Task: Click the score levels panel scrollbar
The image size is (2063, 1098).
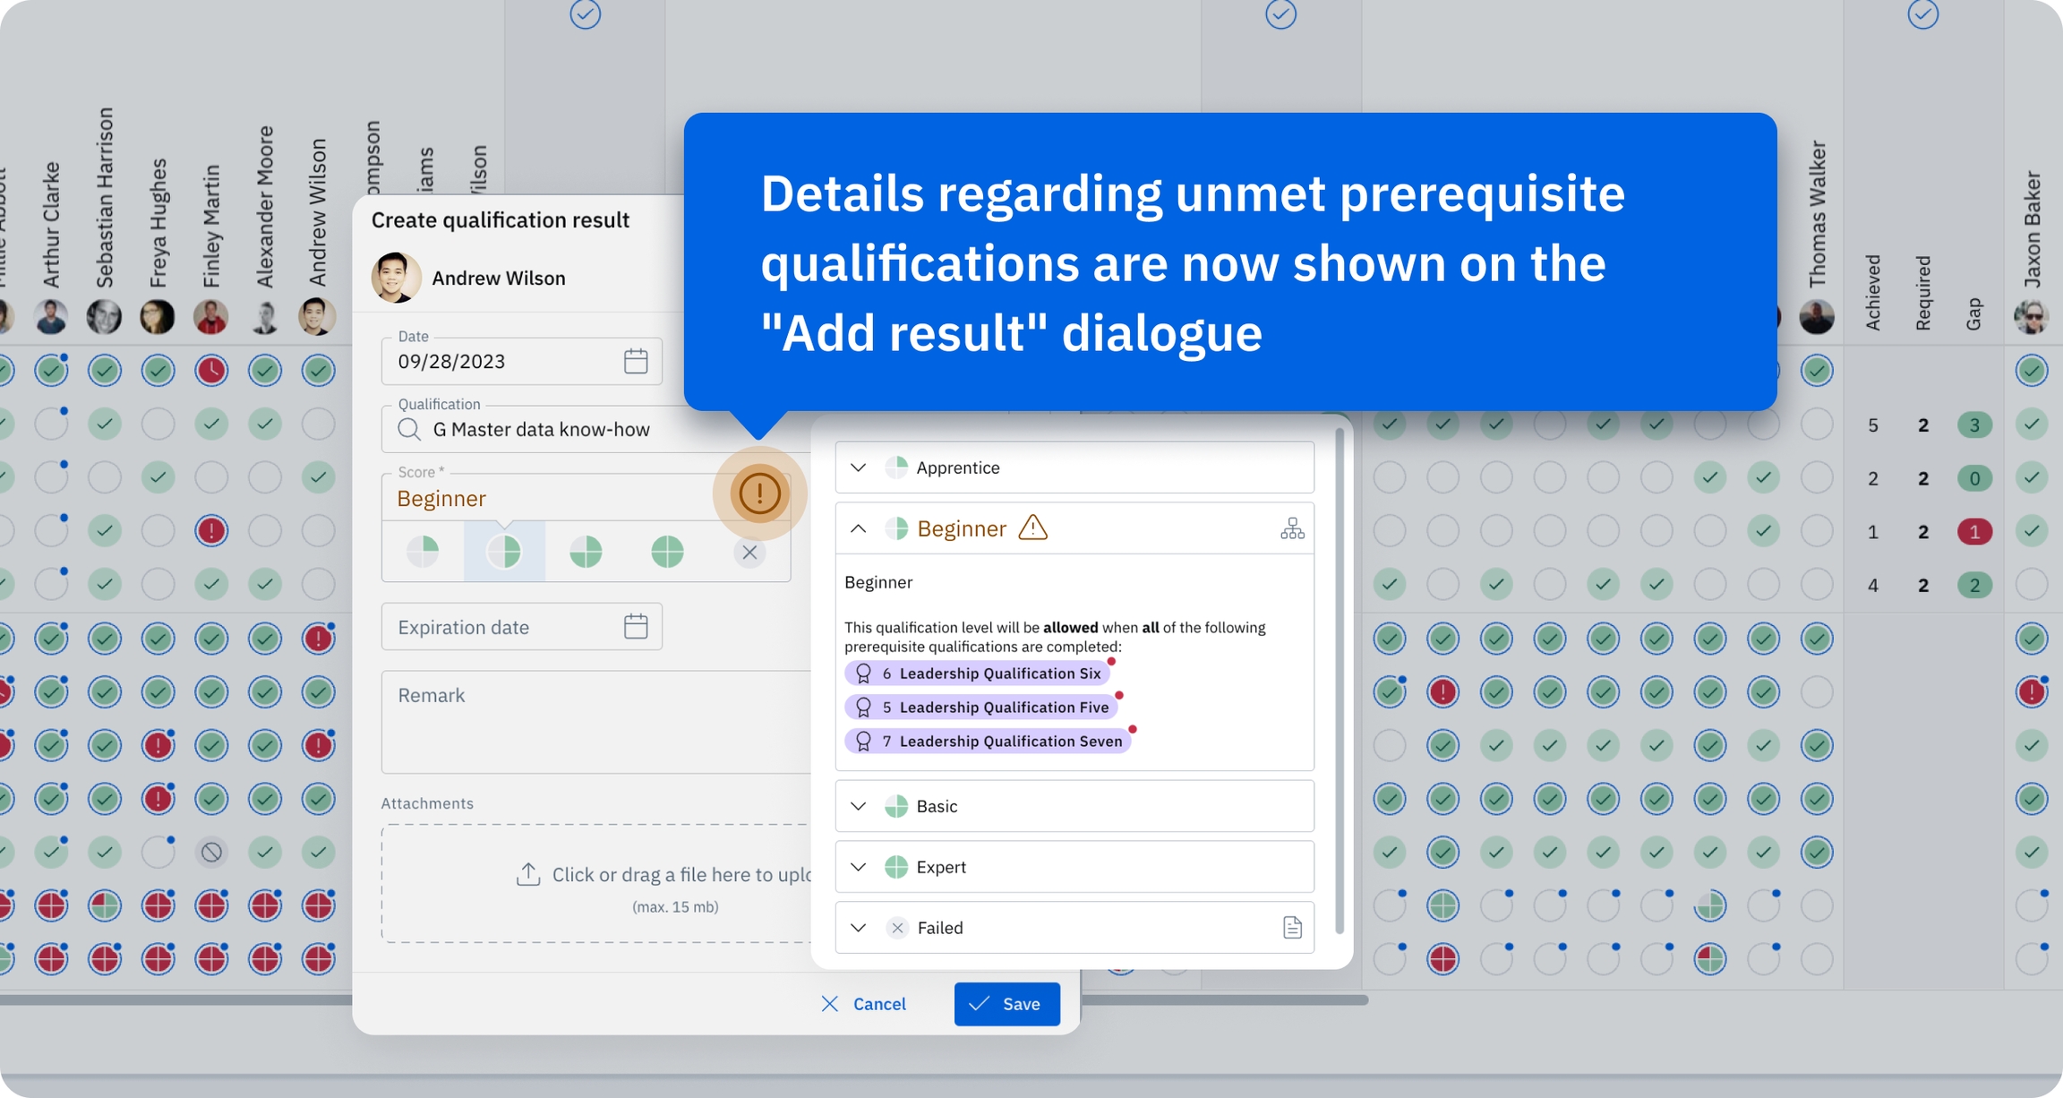Action: pyautogui.click(x=1340, y=681)
